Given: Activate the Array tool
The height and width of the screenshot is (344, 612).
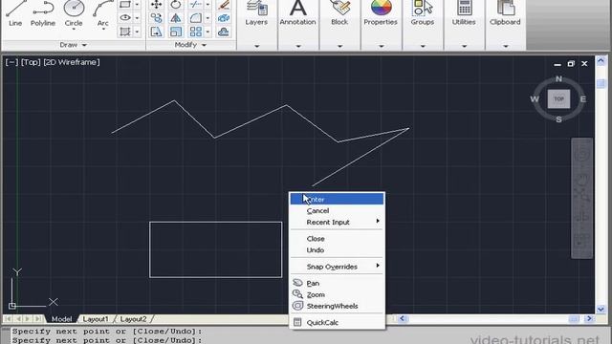Looking at the screenshot, I should [x=195, y=32].
